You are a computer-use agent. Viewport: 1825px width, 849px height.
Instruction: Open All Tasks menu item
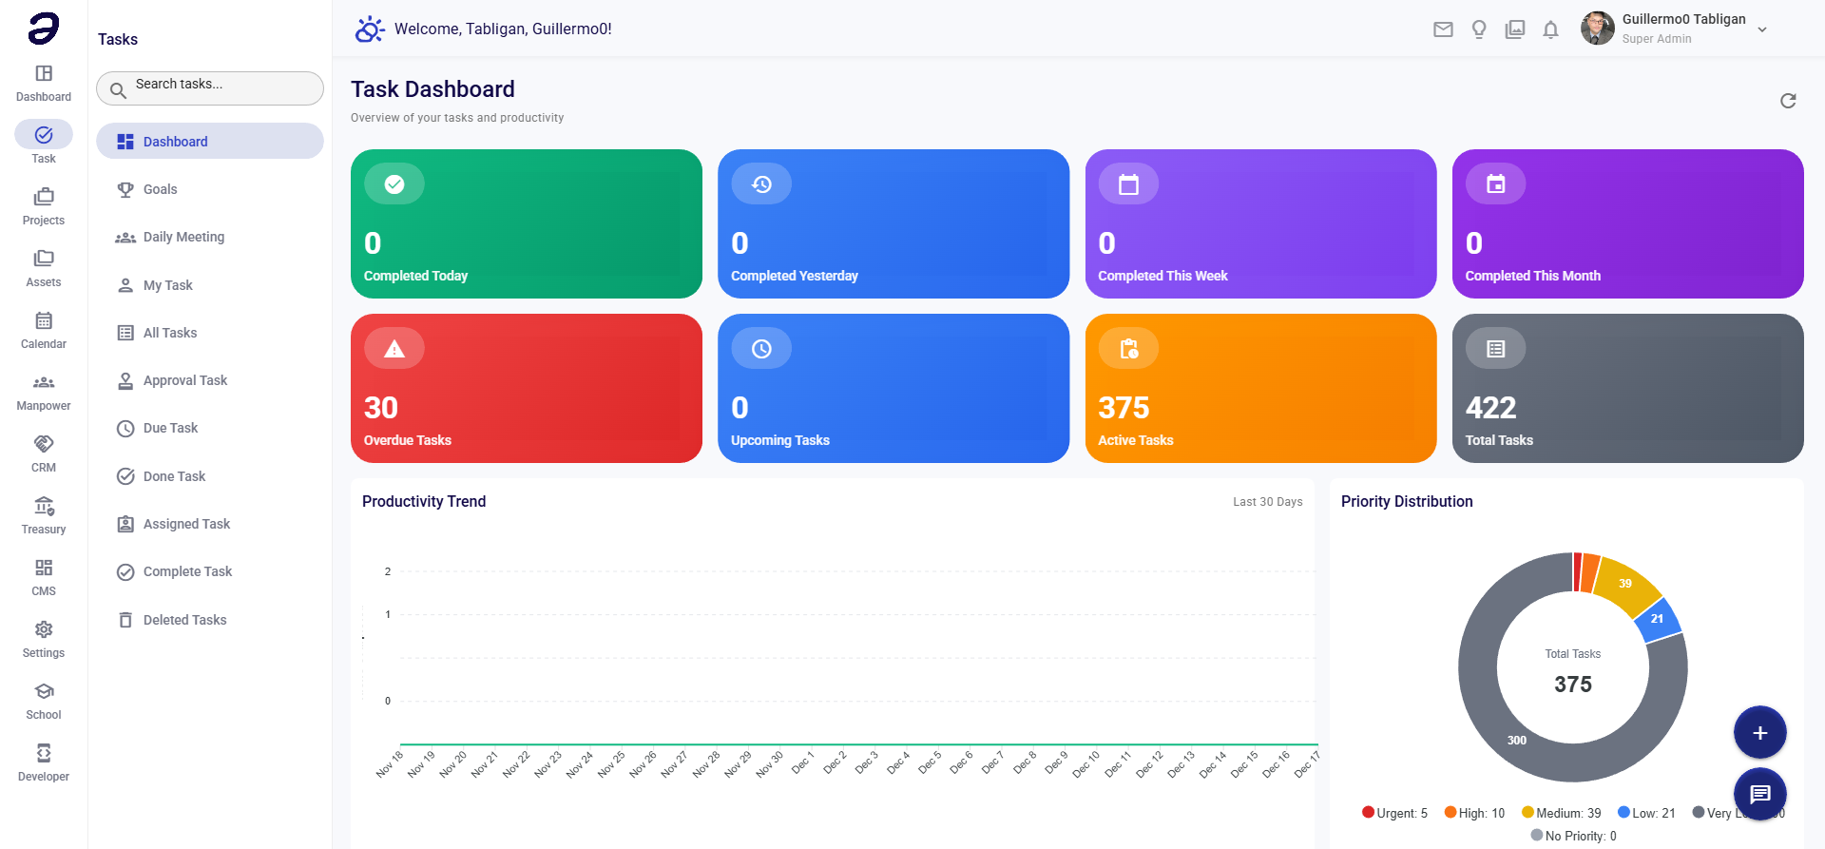pyautogui.click(x=210, y=333)
